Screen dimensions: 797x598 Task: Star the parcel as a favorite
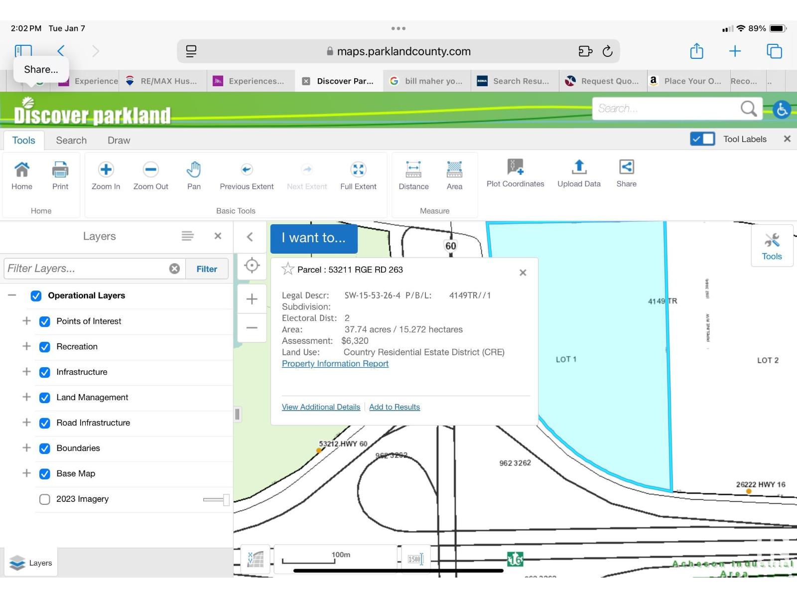pyautogui.click(x=288, y=269)
